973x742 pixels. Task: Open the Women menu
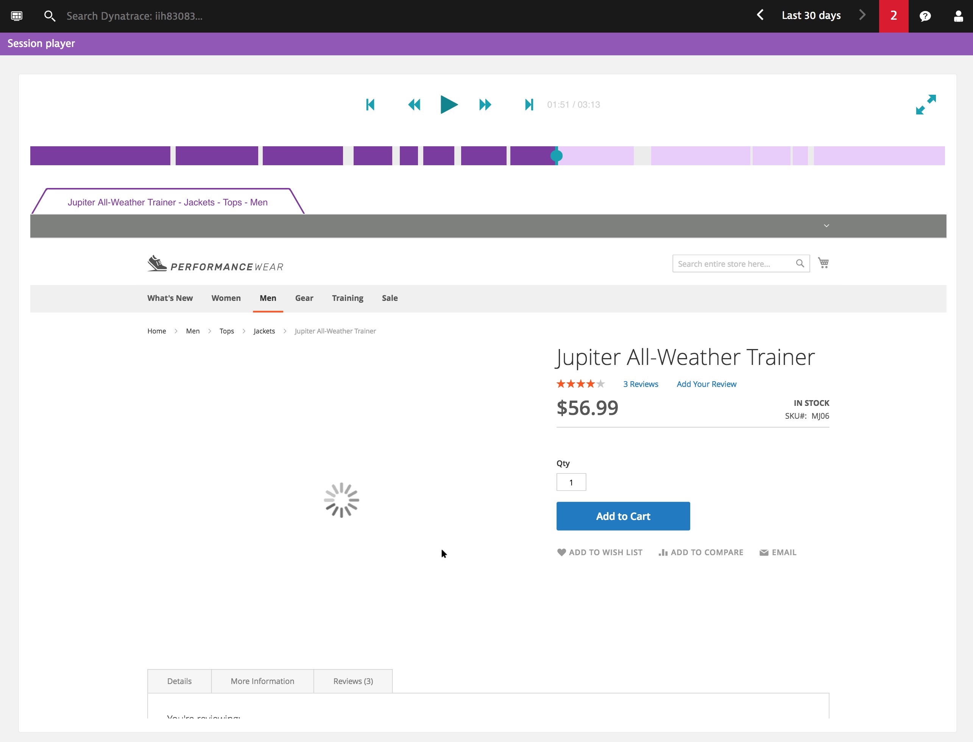click(x=226, y=298)
